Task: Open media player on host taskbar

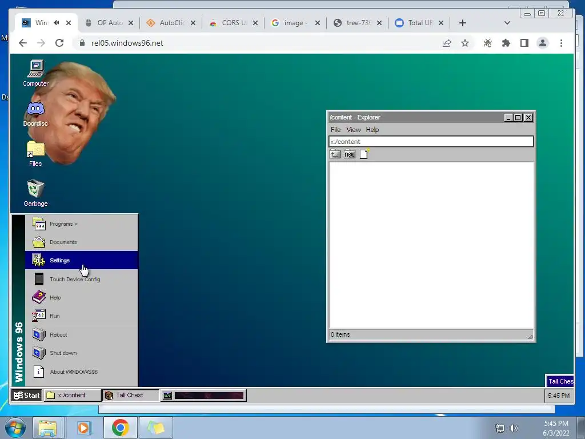Action: click(83, 428)
